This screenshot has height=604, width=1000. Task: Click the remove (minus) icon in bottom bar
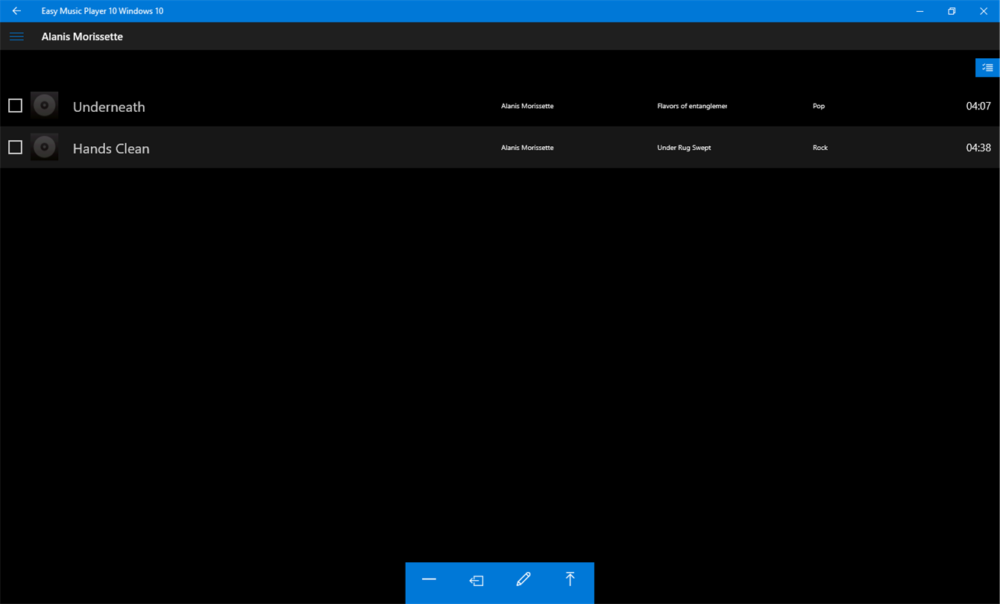click(x=429, y=579)
